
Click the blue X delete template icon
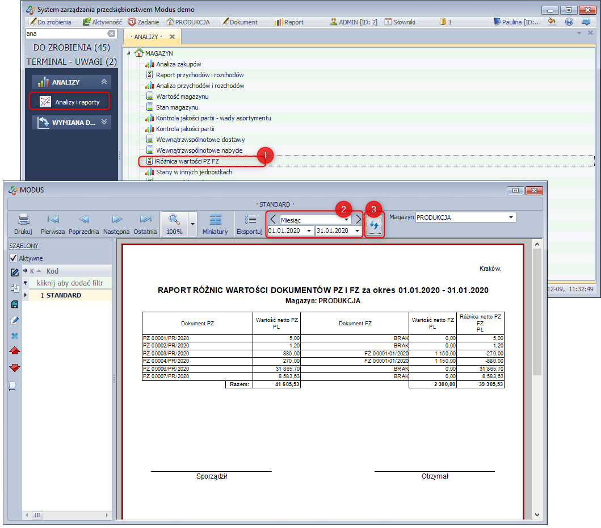(x=15, y=336)
